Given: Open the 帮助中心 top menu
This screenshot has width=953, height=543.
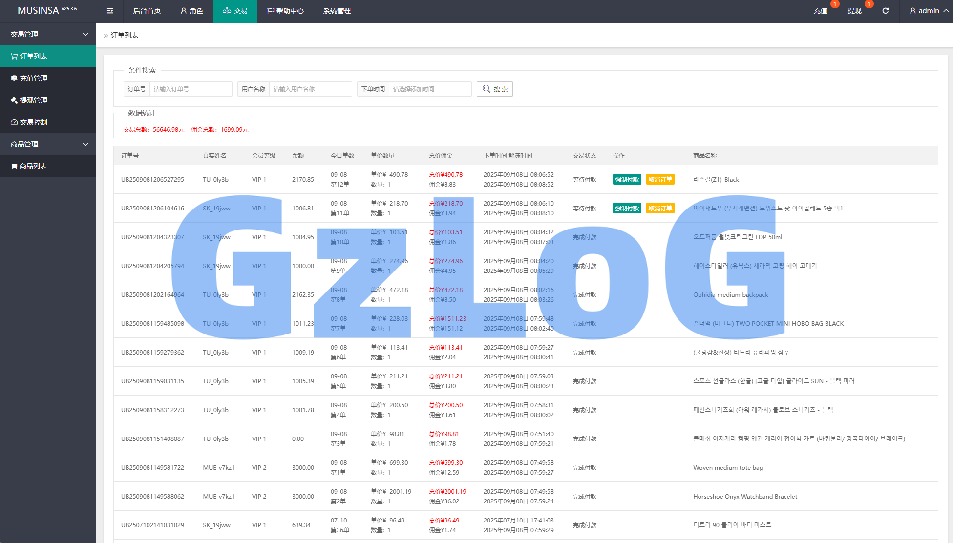Looking at the screenshot, I should pyautogui.click(x=285, y=11).
